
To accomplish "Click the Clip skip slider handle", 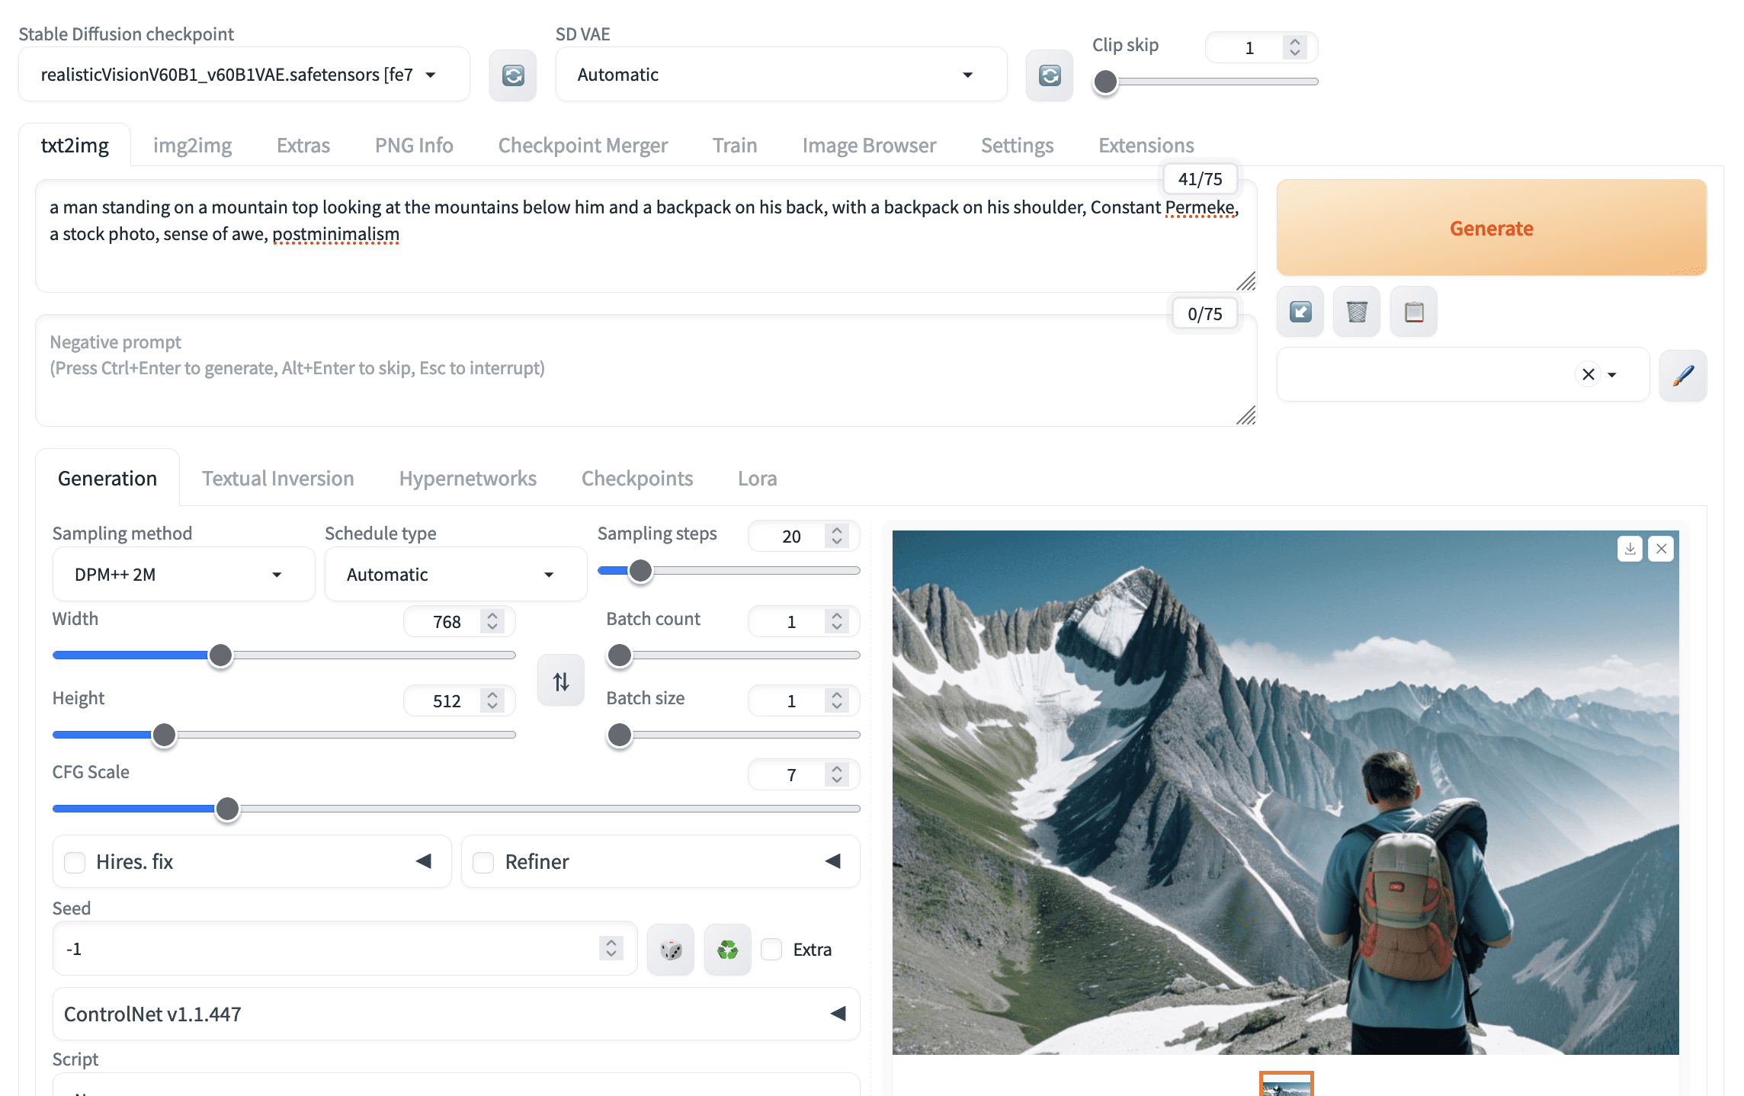I will pyautogui.click(x=1105, y=82).
